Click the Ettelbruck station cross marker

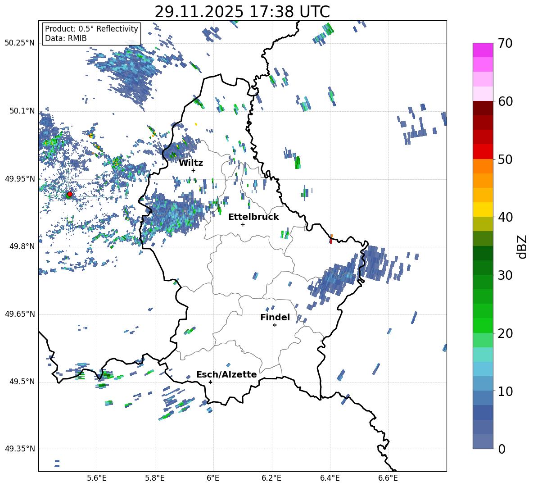pyautogui.click(x=243, y=224)
